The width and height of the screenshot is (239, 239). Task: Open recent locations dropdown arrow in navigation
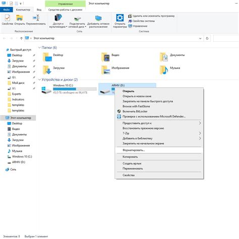click(x=17, y=38)
